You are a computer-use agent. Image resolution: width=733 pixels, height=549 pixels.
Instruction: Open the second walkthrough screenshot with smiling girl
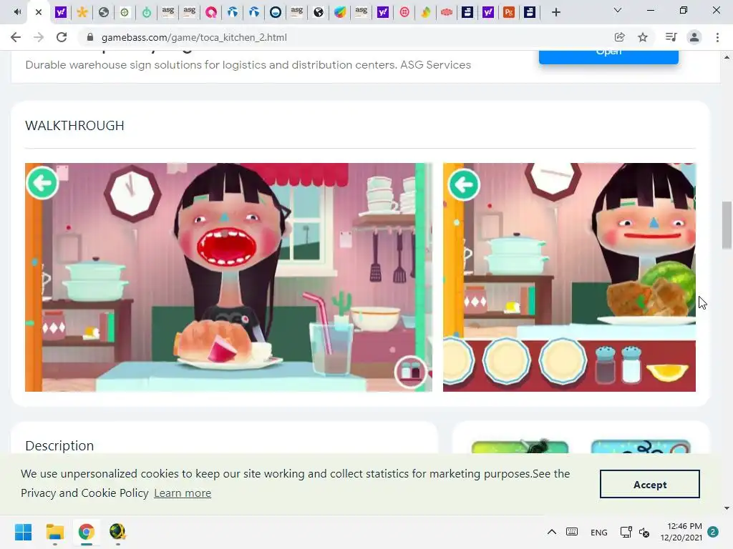[x=569, y=277]
